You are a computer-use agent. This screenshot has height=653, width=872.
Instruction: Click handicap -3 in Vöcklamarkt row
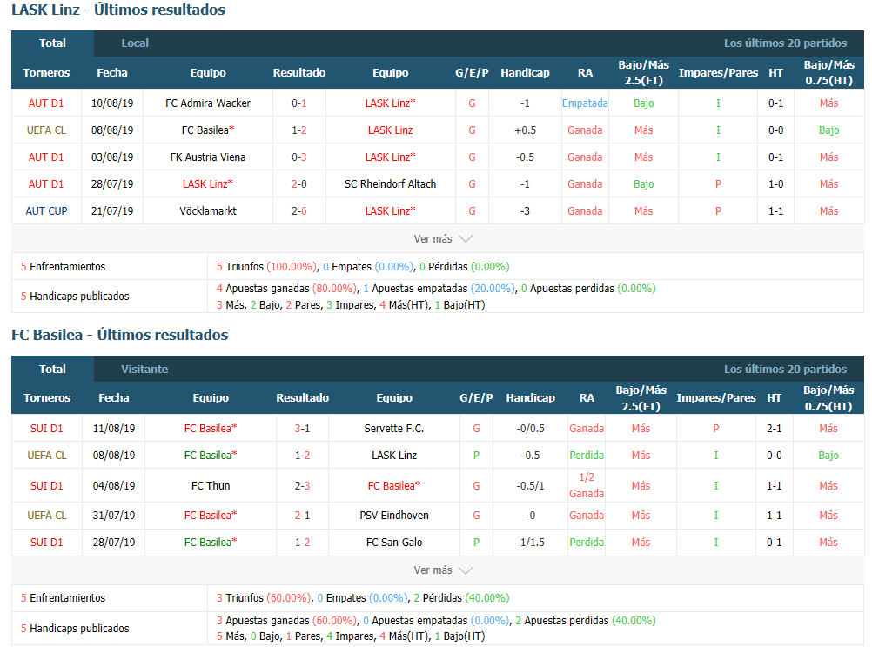[525, 211]
